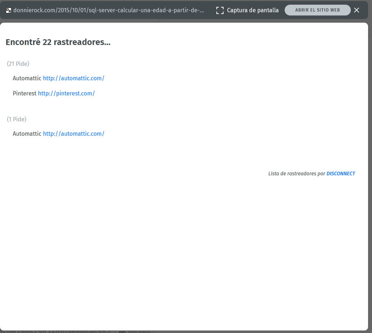Screen dimensions: 372x333
Task: Close the preview panel with X
Action: 357,10
